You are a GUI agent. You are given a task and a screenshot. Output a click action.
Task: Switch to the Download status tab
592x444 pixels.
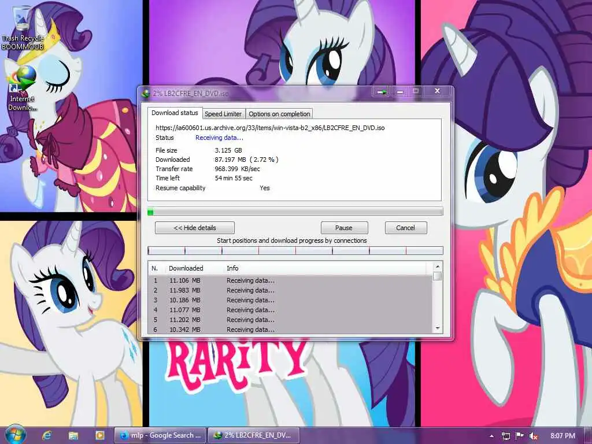point(175,113)
